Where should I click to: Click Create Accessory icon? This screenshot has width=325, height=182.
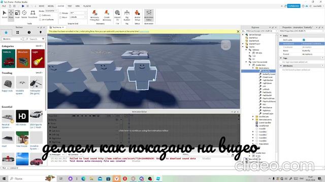point(107,15)
